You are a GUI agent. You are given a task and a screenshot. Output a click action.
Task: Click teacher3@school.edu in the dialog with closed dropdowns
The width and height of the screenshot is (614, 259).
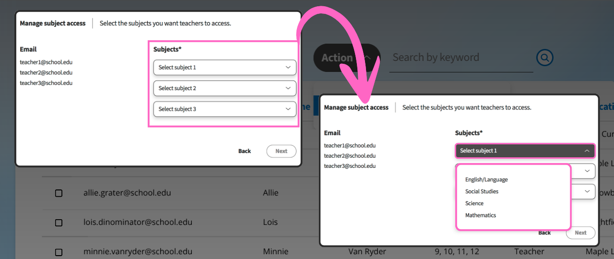pyautogui.click(x=46, y=83)
